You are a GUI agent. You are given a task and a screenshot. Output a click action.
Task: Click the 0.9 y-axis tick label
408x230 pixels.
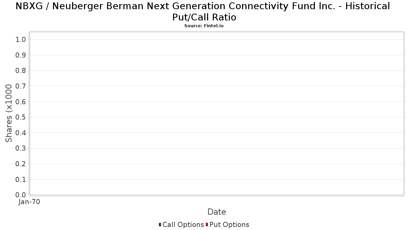click(x=21, y=55)
